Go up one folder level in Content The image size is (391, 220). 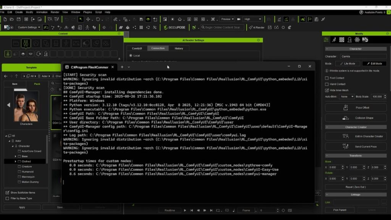pos(16,76)
